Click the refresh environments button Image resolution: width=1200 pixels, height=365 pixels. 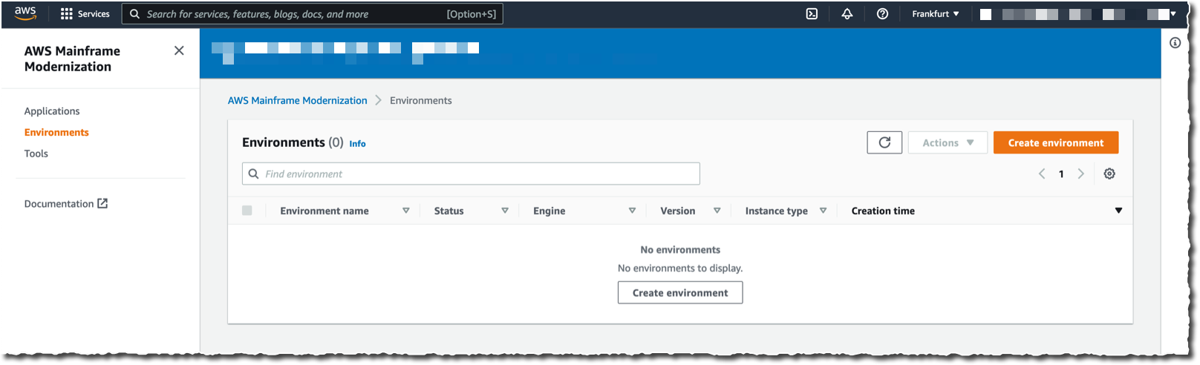point(884,142)
